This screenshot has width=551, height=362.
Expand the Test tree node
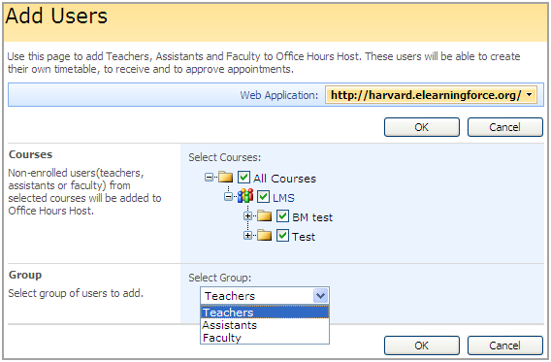coord(247,235)
